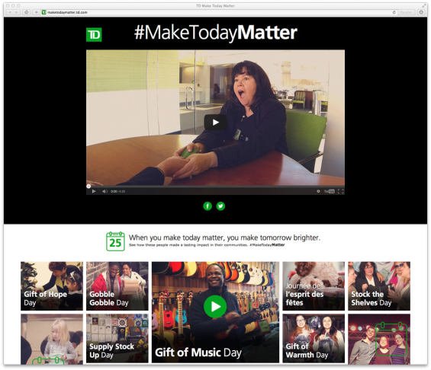Image resolution: width=431 pixels, height=370 pixels.
Task: Click the Gift of Music Day caption
Action: [198, 352]
